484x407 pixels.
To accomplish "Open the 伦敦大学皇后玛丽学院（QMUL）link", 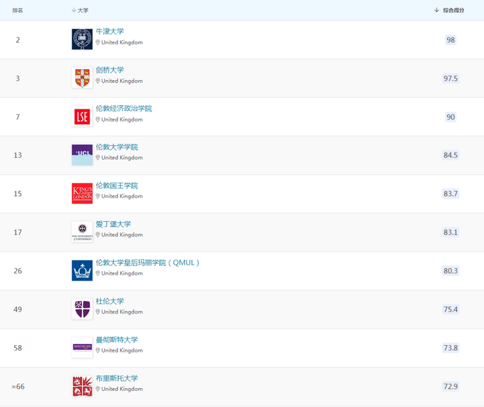I will (147, 263).
